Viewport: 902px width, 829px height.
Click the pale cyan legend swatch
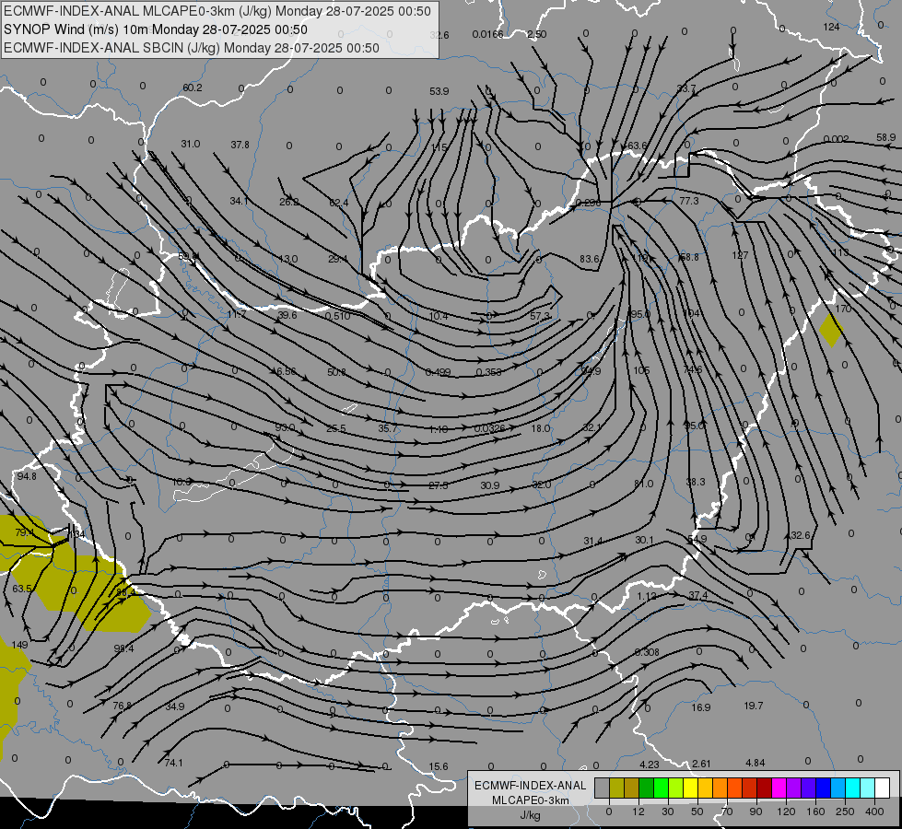point(868,788)
